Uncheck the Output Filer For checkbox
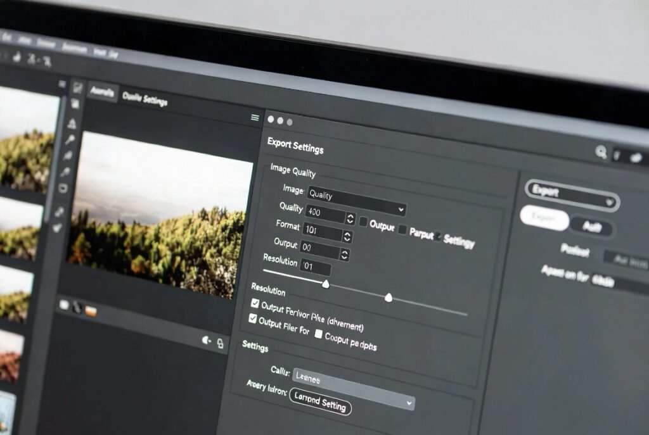 [x=253, y=320]
